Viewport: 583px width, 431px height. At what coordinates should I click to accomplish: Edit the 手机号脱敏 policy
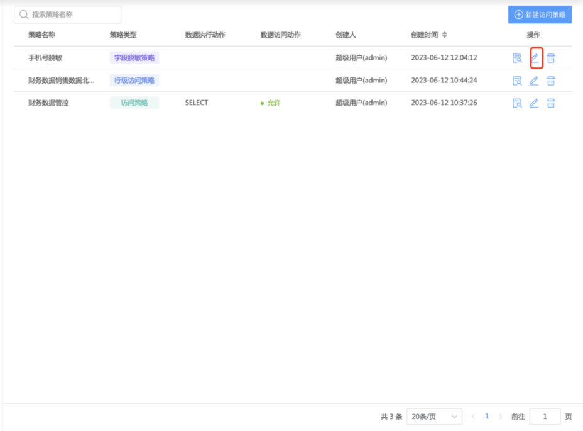[534, 58]
